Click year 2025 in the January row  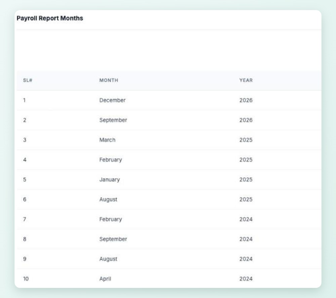tap(246, 180)
